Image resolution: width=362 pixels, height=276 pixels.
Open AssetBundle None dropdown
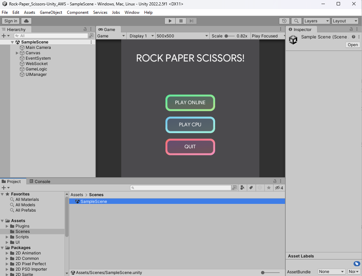coord(331,272)
